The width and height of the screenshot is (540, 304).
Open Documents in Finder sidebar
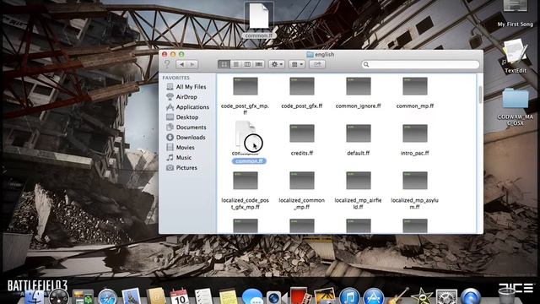click(x=186, y=128)
